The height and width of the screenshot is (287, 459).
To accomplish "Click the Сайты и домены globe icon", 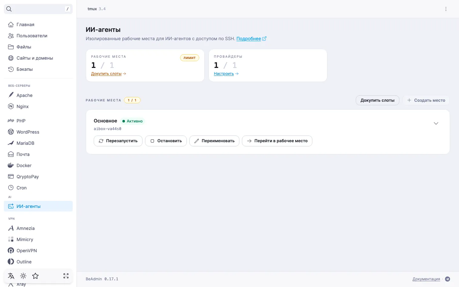I will point(11,58).
